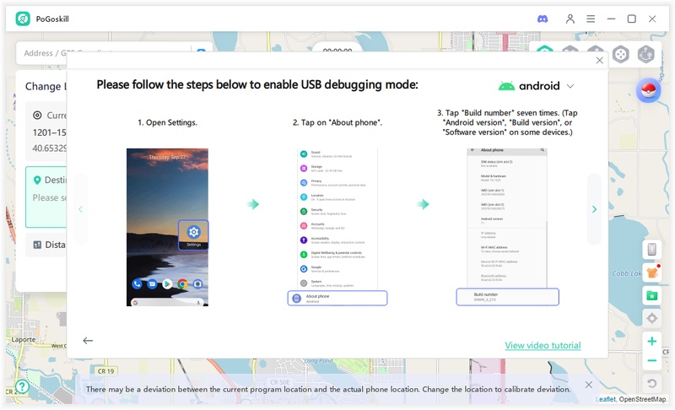The image size is (675, 410).
Task: Click the Pokeball floating icon
Action: coord(648,90)
